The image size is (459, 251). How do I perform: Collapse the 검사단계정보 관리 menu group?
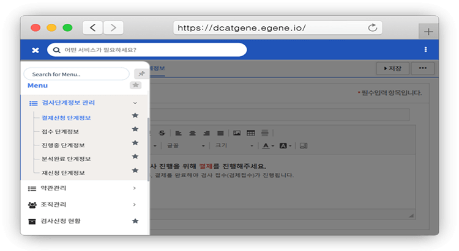pos(135,103)
